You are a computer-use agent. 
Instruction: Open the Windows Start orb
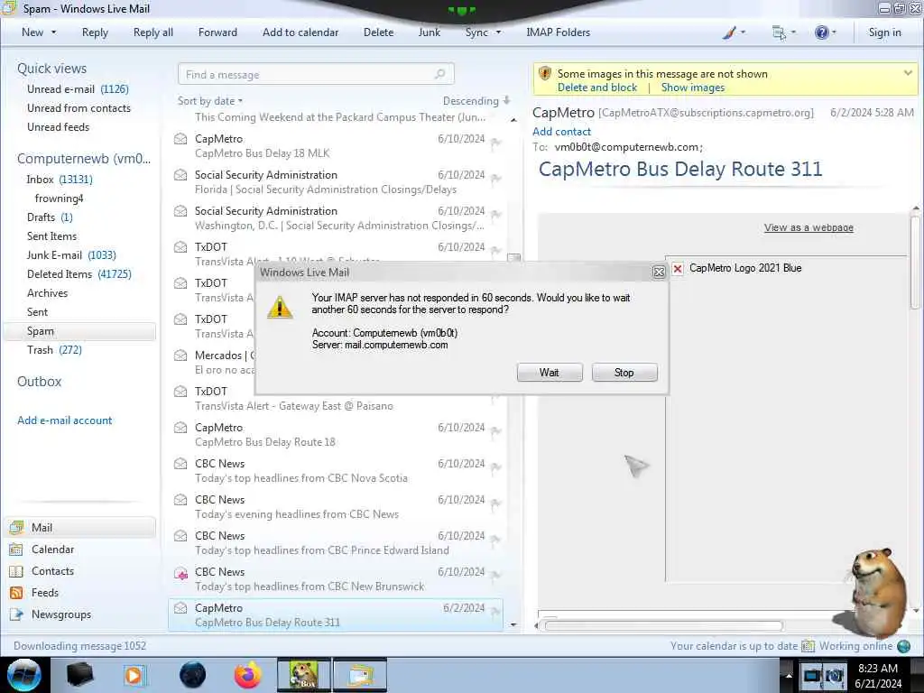point(24,675)
